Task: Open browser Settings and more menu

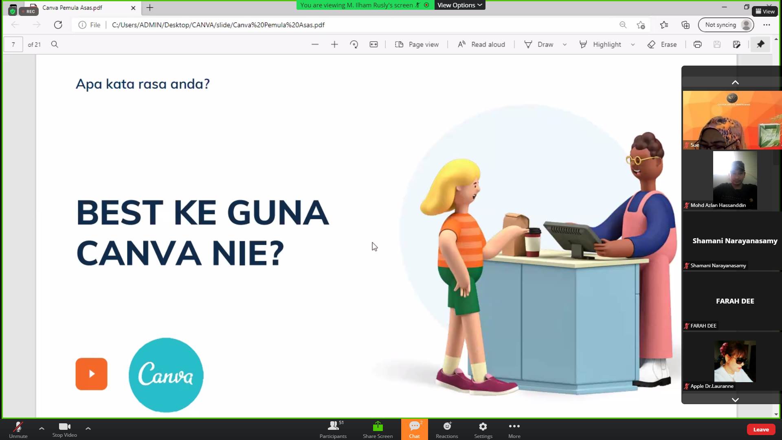Action: [x=767, y=25]
